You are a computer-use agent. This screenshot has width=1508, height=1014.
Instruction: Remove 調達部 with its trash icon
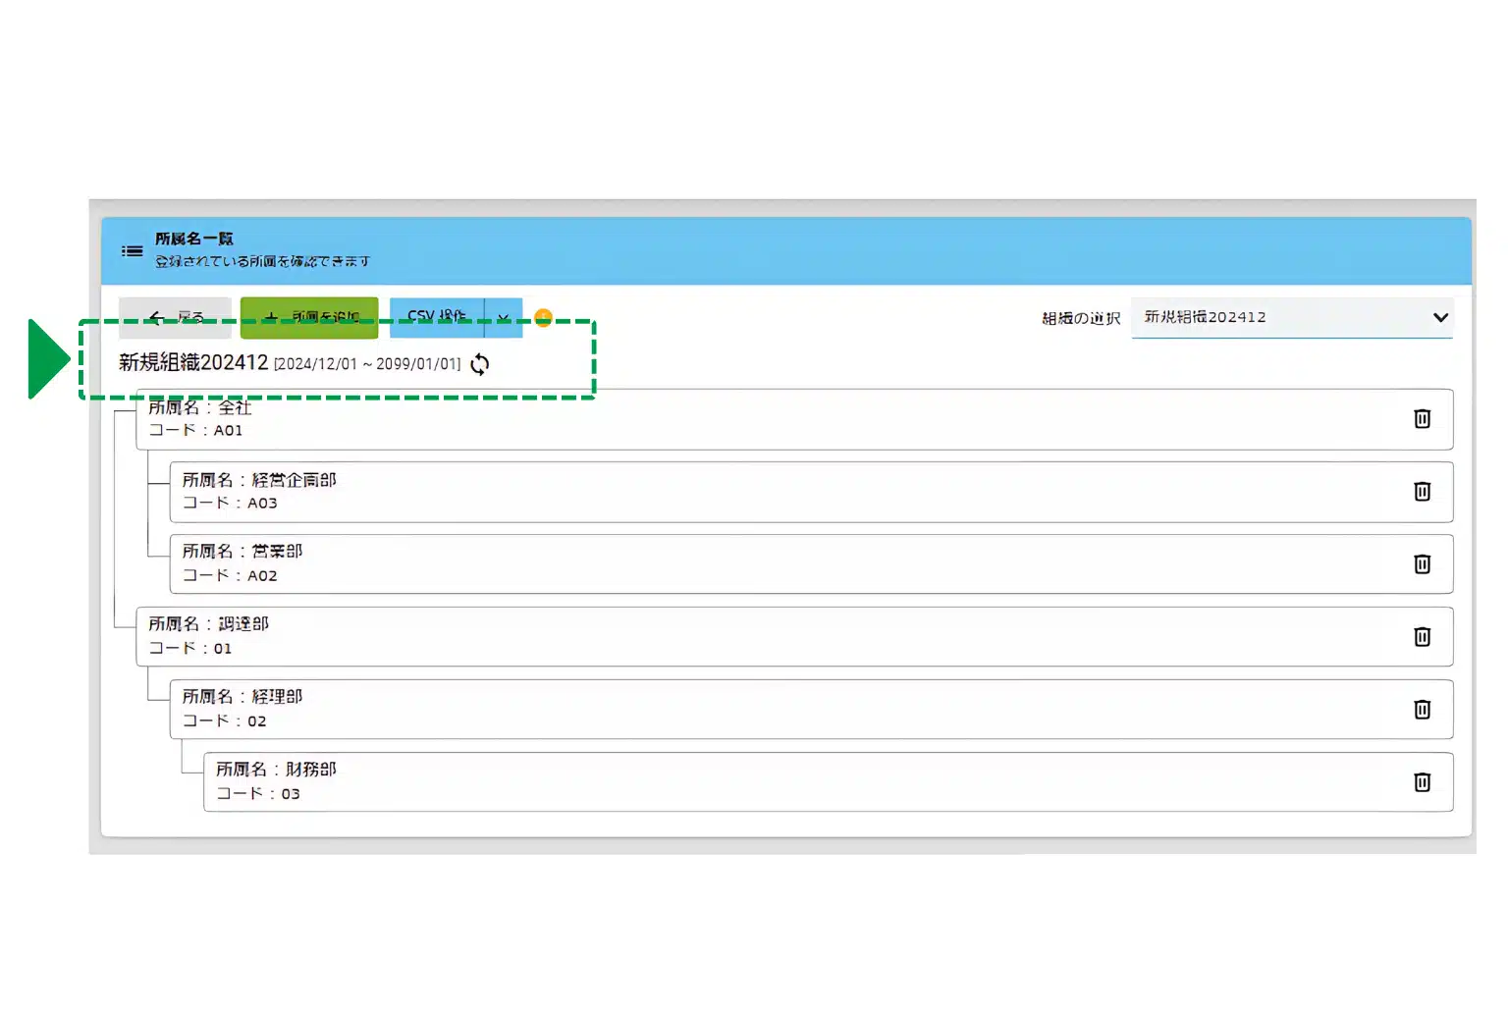[x=1422, y=637]
